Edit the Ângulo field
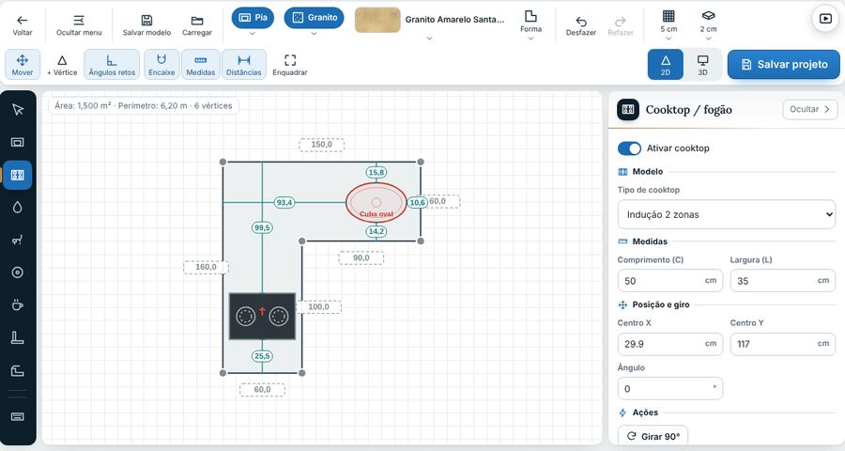The width and height of the screenshot is (845, 451). [x=669, y=388]
